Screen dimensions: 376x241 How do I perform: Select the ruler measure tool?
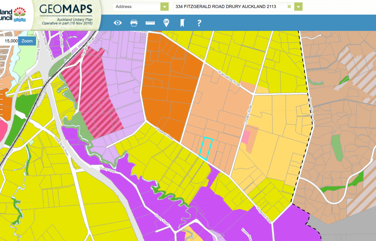150,23
